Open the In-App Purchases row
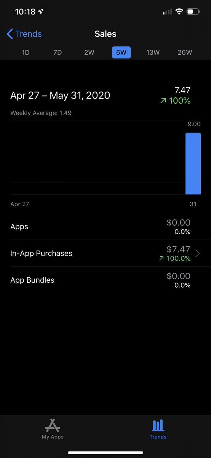Viewport: 211px width, 458px height. (105, 253)
